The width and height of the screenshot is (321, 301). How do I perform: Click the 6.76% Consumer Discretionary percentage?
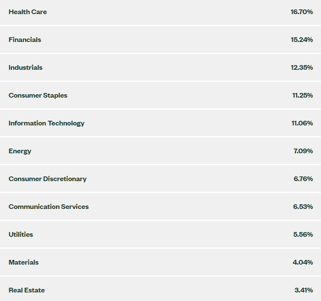tap(303, 179)
